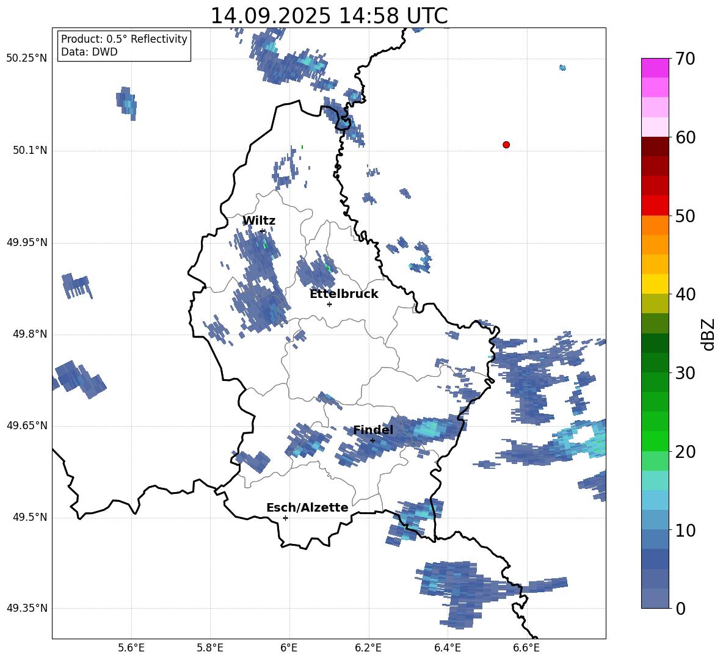
Task: Click the "Product: 0.5° Reflectivity" text
Action: point(124,39)
